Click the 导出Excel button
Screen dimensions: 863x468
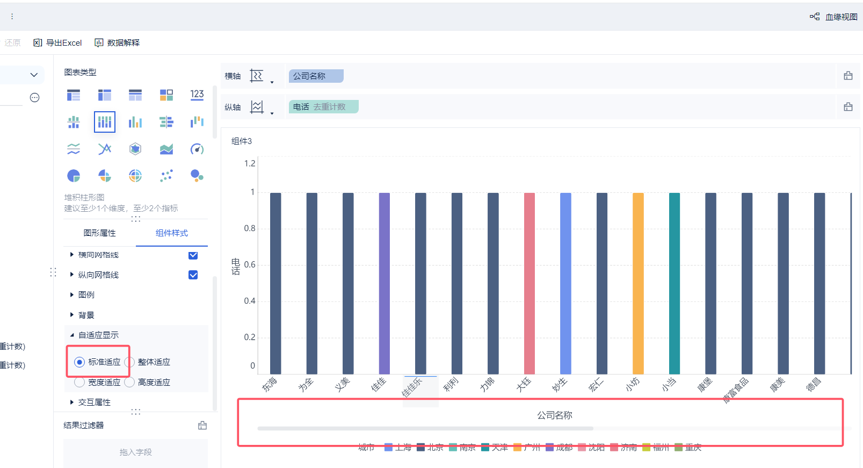57,43
